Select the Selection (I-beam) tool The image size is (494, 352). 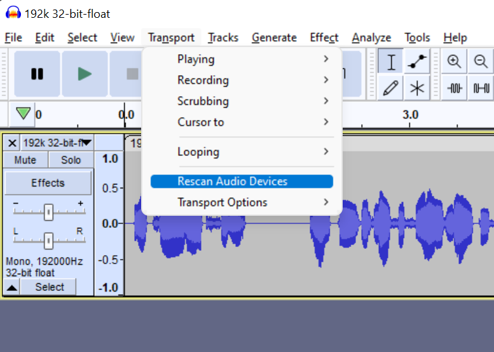390,61
